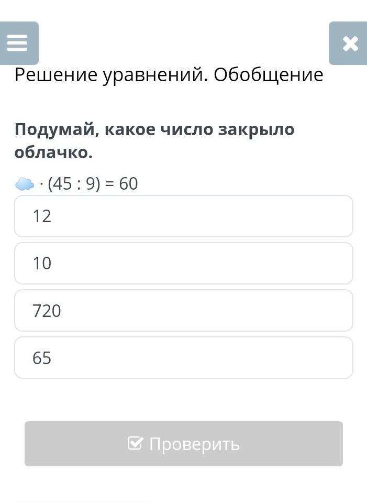Click the number 10 inside the second answer box
Image resolution: width=367 pixels, height=503 pixels.
(x=42, y=263)
